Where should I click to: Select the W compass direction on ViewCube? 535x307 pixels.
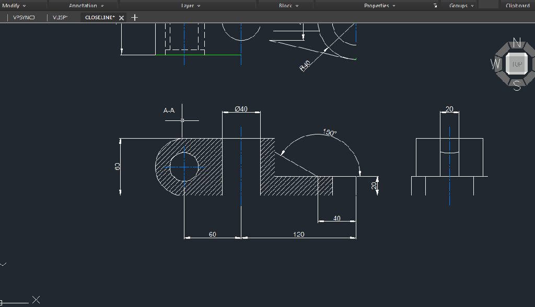tap(495, 64)
